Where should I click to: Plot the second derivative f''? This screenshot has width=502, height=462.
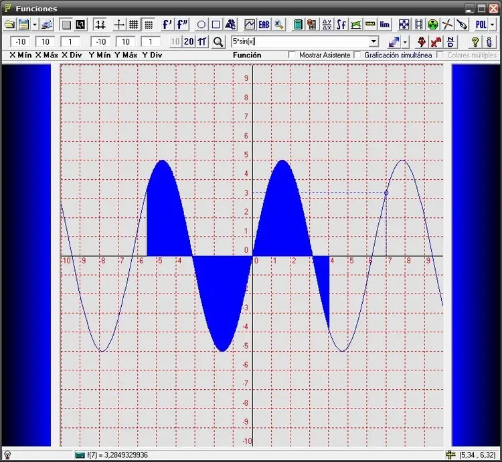pyautogui.click(x=183, y=24)
